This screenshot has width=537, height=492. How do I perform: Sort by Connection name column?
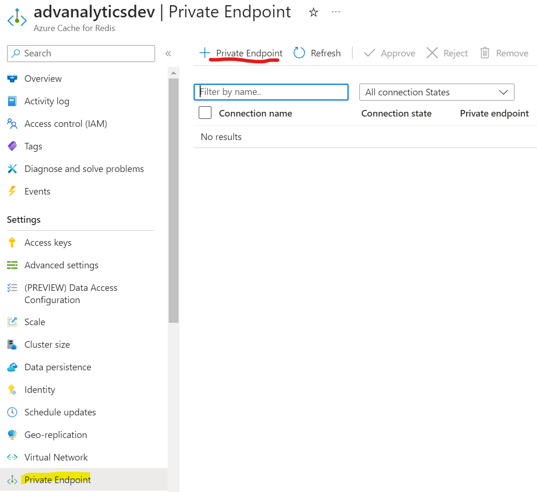pos(256,113)
